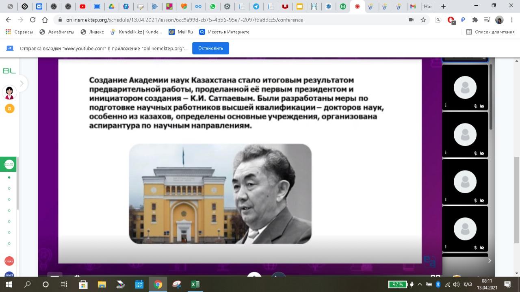Bookmark this page with the star icon
Viewport: 520px width, 292px height.
(x=423, y=20)
